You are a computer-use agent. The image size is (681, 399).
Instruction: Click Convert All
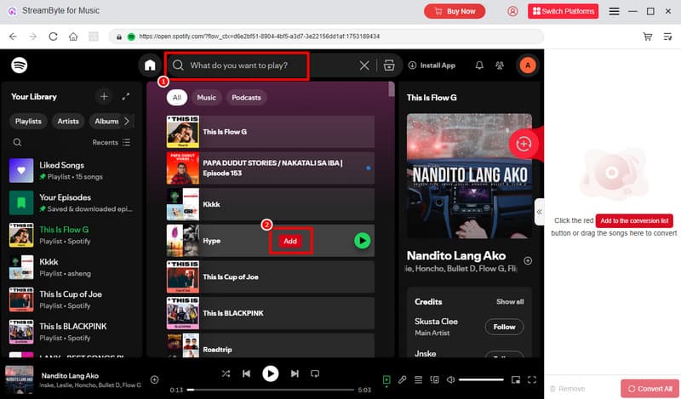[650, 389]
